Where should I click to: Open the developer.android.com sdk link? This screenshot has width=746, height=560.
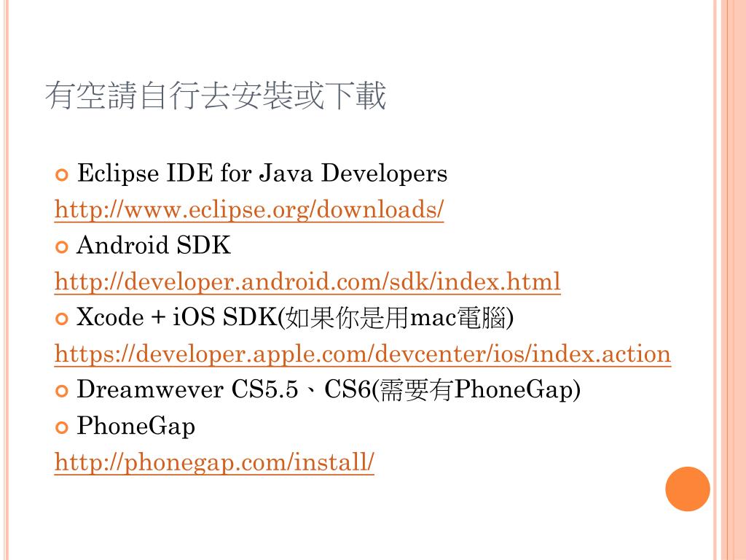pyautogui.click(x=307, y=282)
